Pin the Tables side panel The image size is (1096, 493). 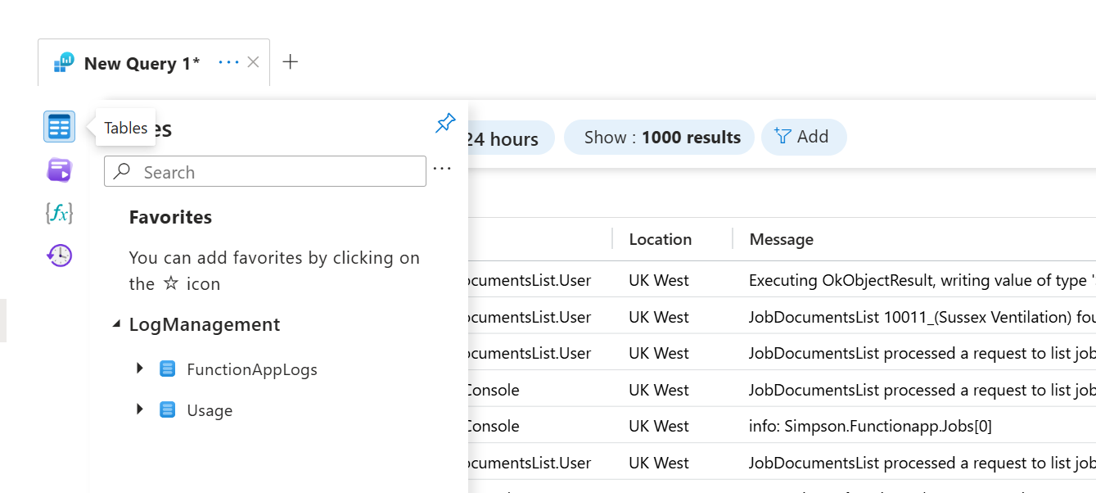(445, 124)
